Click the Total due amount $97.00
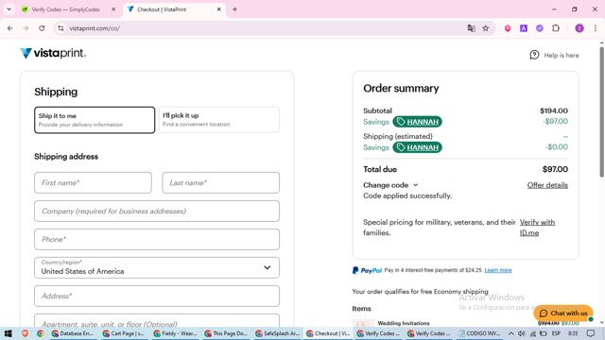This screenshot has width=605, height=340. click(555, 169)
